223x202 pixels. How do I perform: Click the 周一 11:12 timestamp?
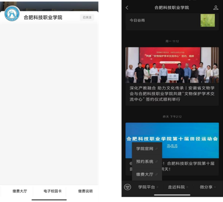(172, 41)
